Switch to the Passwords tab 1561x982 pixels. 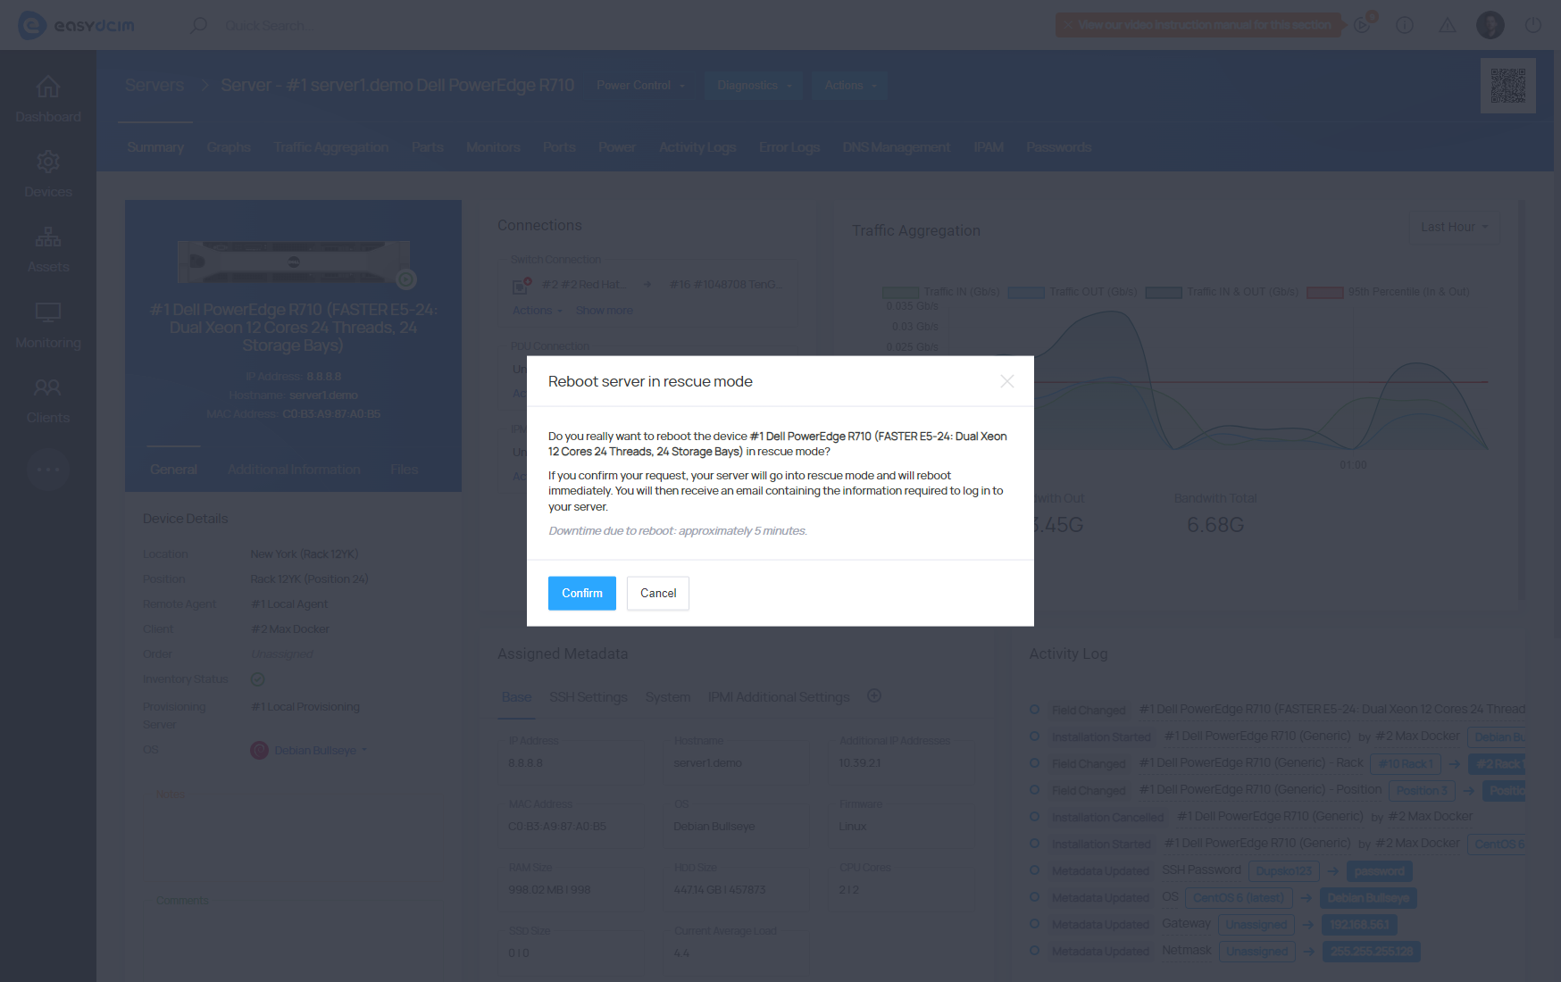[x=1059, y=147]
